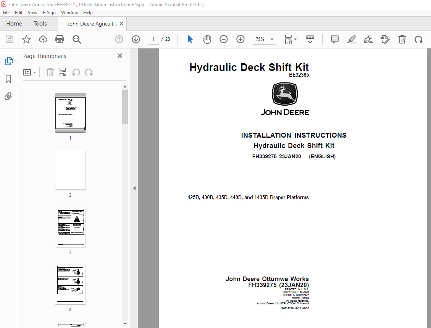Viewport: 431px width, 328px height.
Task: Rotate page clockwise from main toolbar
Action: (419, 39)
